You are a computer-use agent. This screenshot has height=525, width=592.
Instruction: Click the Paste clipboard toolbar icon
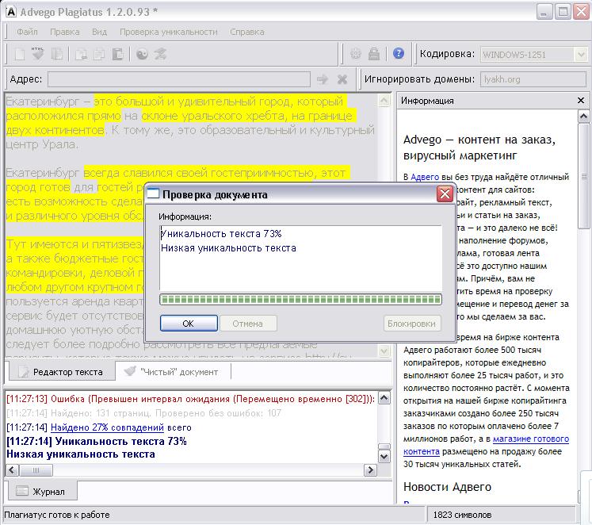click(118, 55)
